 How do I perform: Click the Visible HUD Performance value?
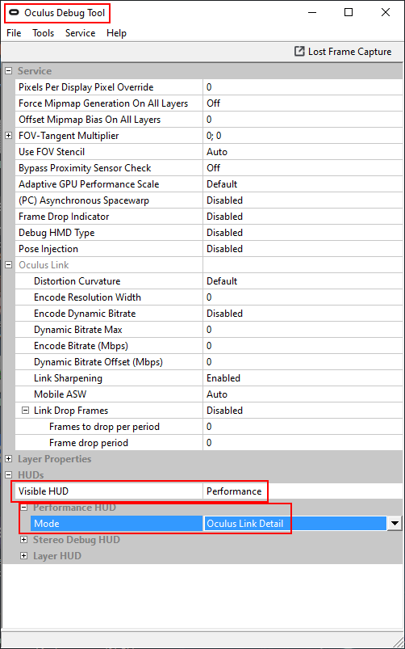pyautogui.click(x=303, y=491)
